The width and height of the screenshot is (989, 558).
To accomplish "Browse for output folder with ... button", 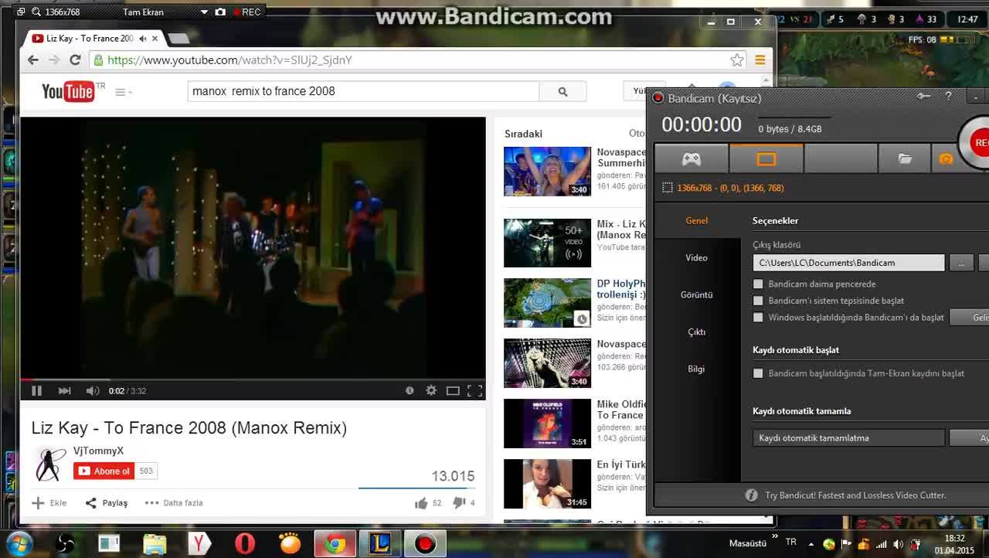I will coord(961,263).
